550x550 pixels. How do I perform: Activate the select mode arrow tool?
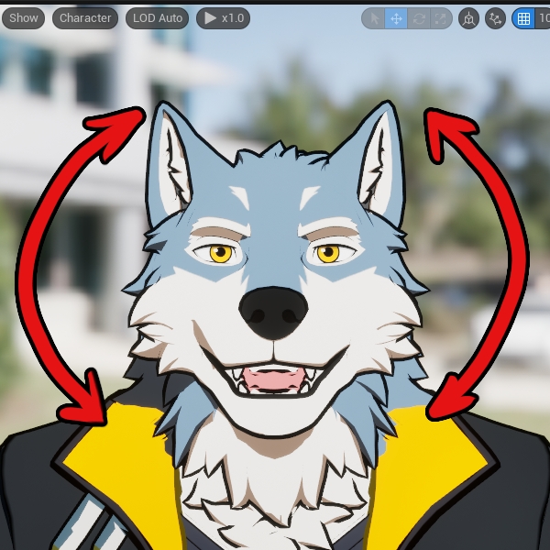373,18
